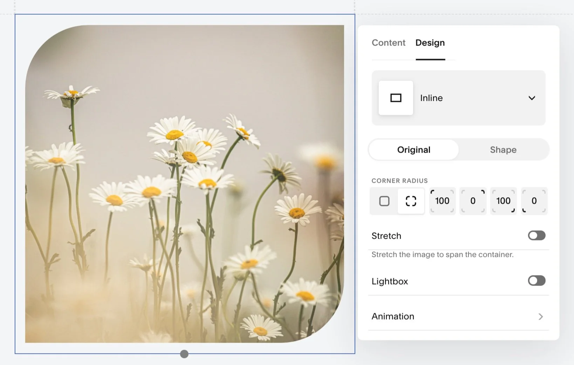Open the Inline layout dropdown

click(x=458, y=98)
